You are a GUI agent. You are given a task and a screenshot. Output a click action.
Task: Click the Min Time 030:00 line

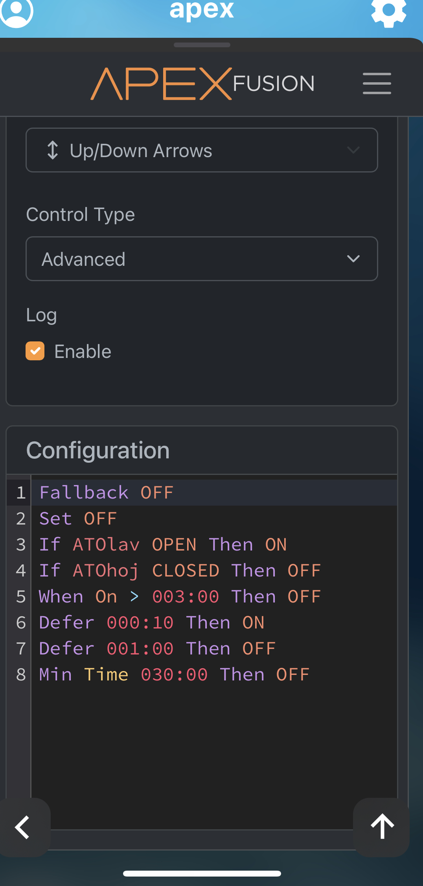(x=174, y=675)
